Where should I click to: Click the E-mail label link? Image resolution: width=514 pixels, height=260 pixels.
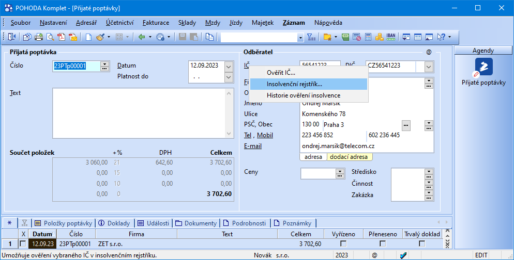pyautogui.click(x=253, y=146)
